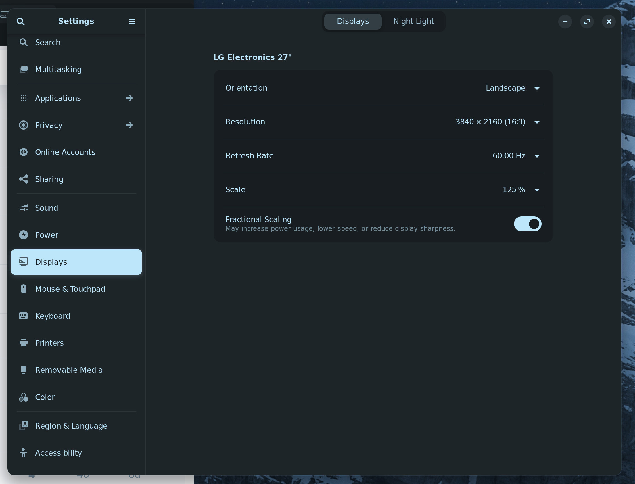The height and width of the screenshot is (484, 635).
Task: Select the Mouse & Touchpad icon
Action: point(24,289)
